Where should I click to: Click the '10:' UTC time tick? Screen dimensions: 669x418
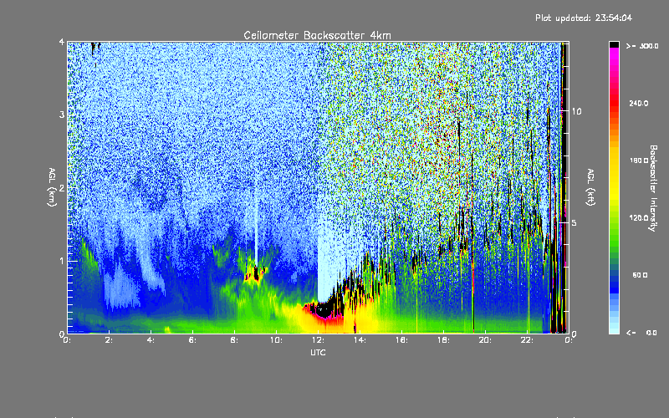coord(276,340)
